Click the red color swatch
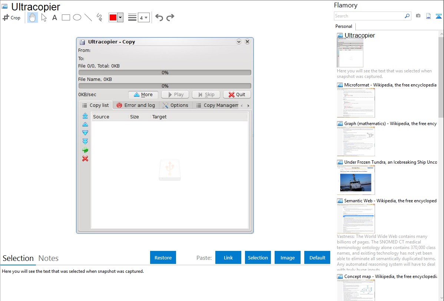444x301 pixels. (113, 17)
